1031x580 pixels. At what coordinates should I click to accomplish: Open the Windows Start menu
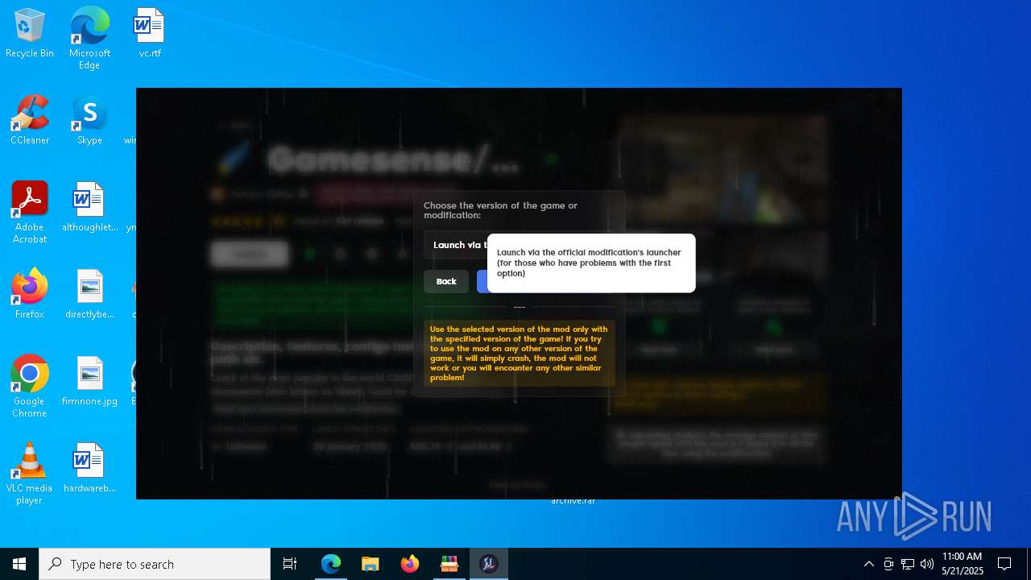[19, 564]
